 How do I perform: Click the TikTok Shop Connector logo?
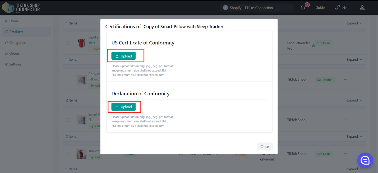tap(21, 7)
